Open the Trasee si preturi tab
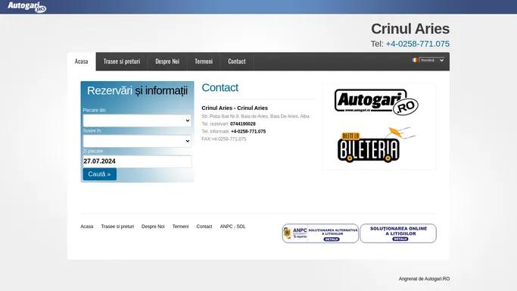The width and height of the screenshot is (517, 291). point(122,61)
